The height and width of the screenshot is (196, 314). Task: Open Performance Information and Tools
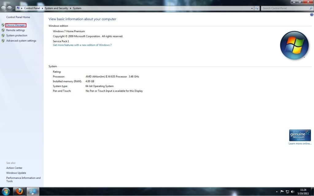coord(23,180)
